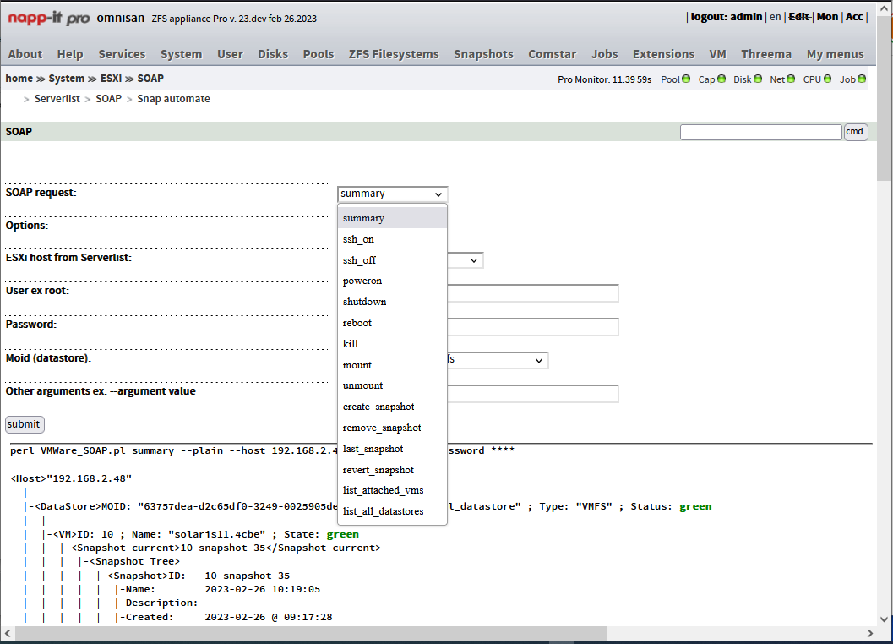Click the CPU green status indicator

(827, 79)
